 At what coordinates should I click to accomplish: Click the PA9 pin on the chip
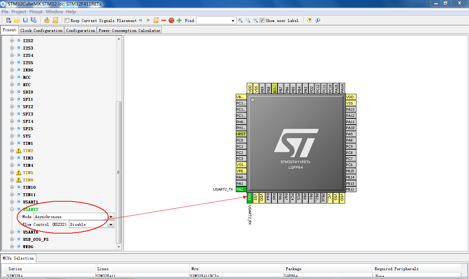351,134
